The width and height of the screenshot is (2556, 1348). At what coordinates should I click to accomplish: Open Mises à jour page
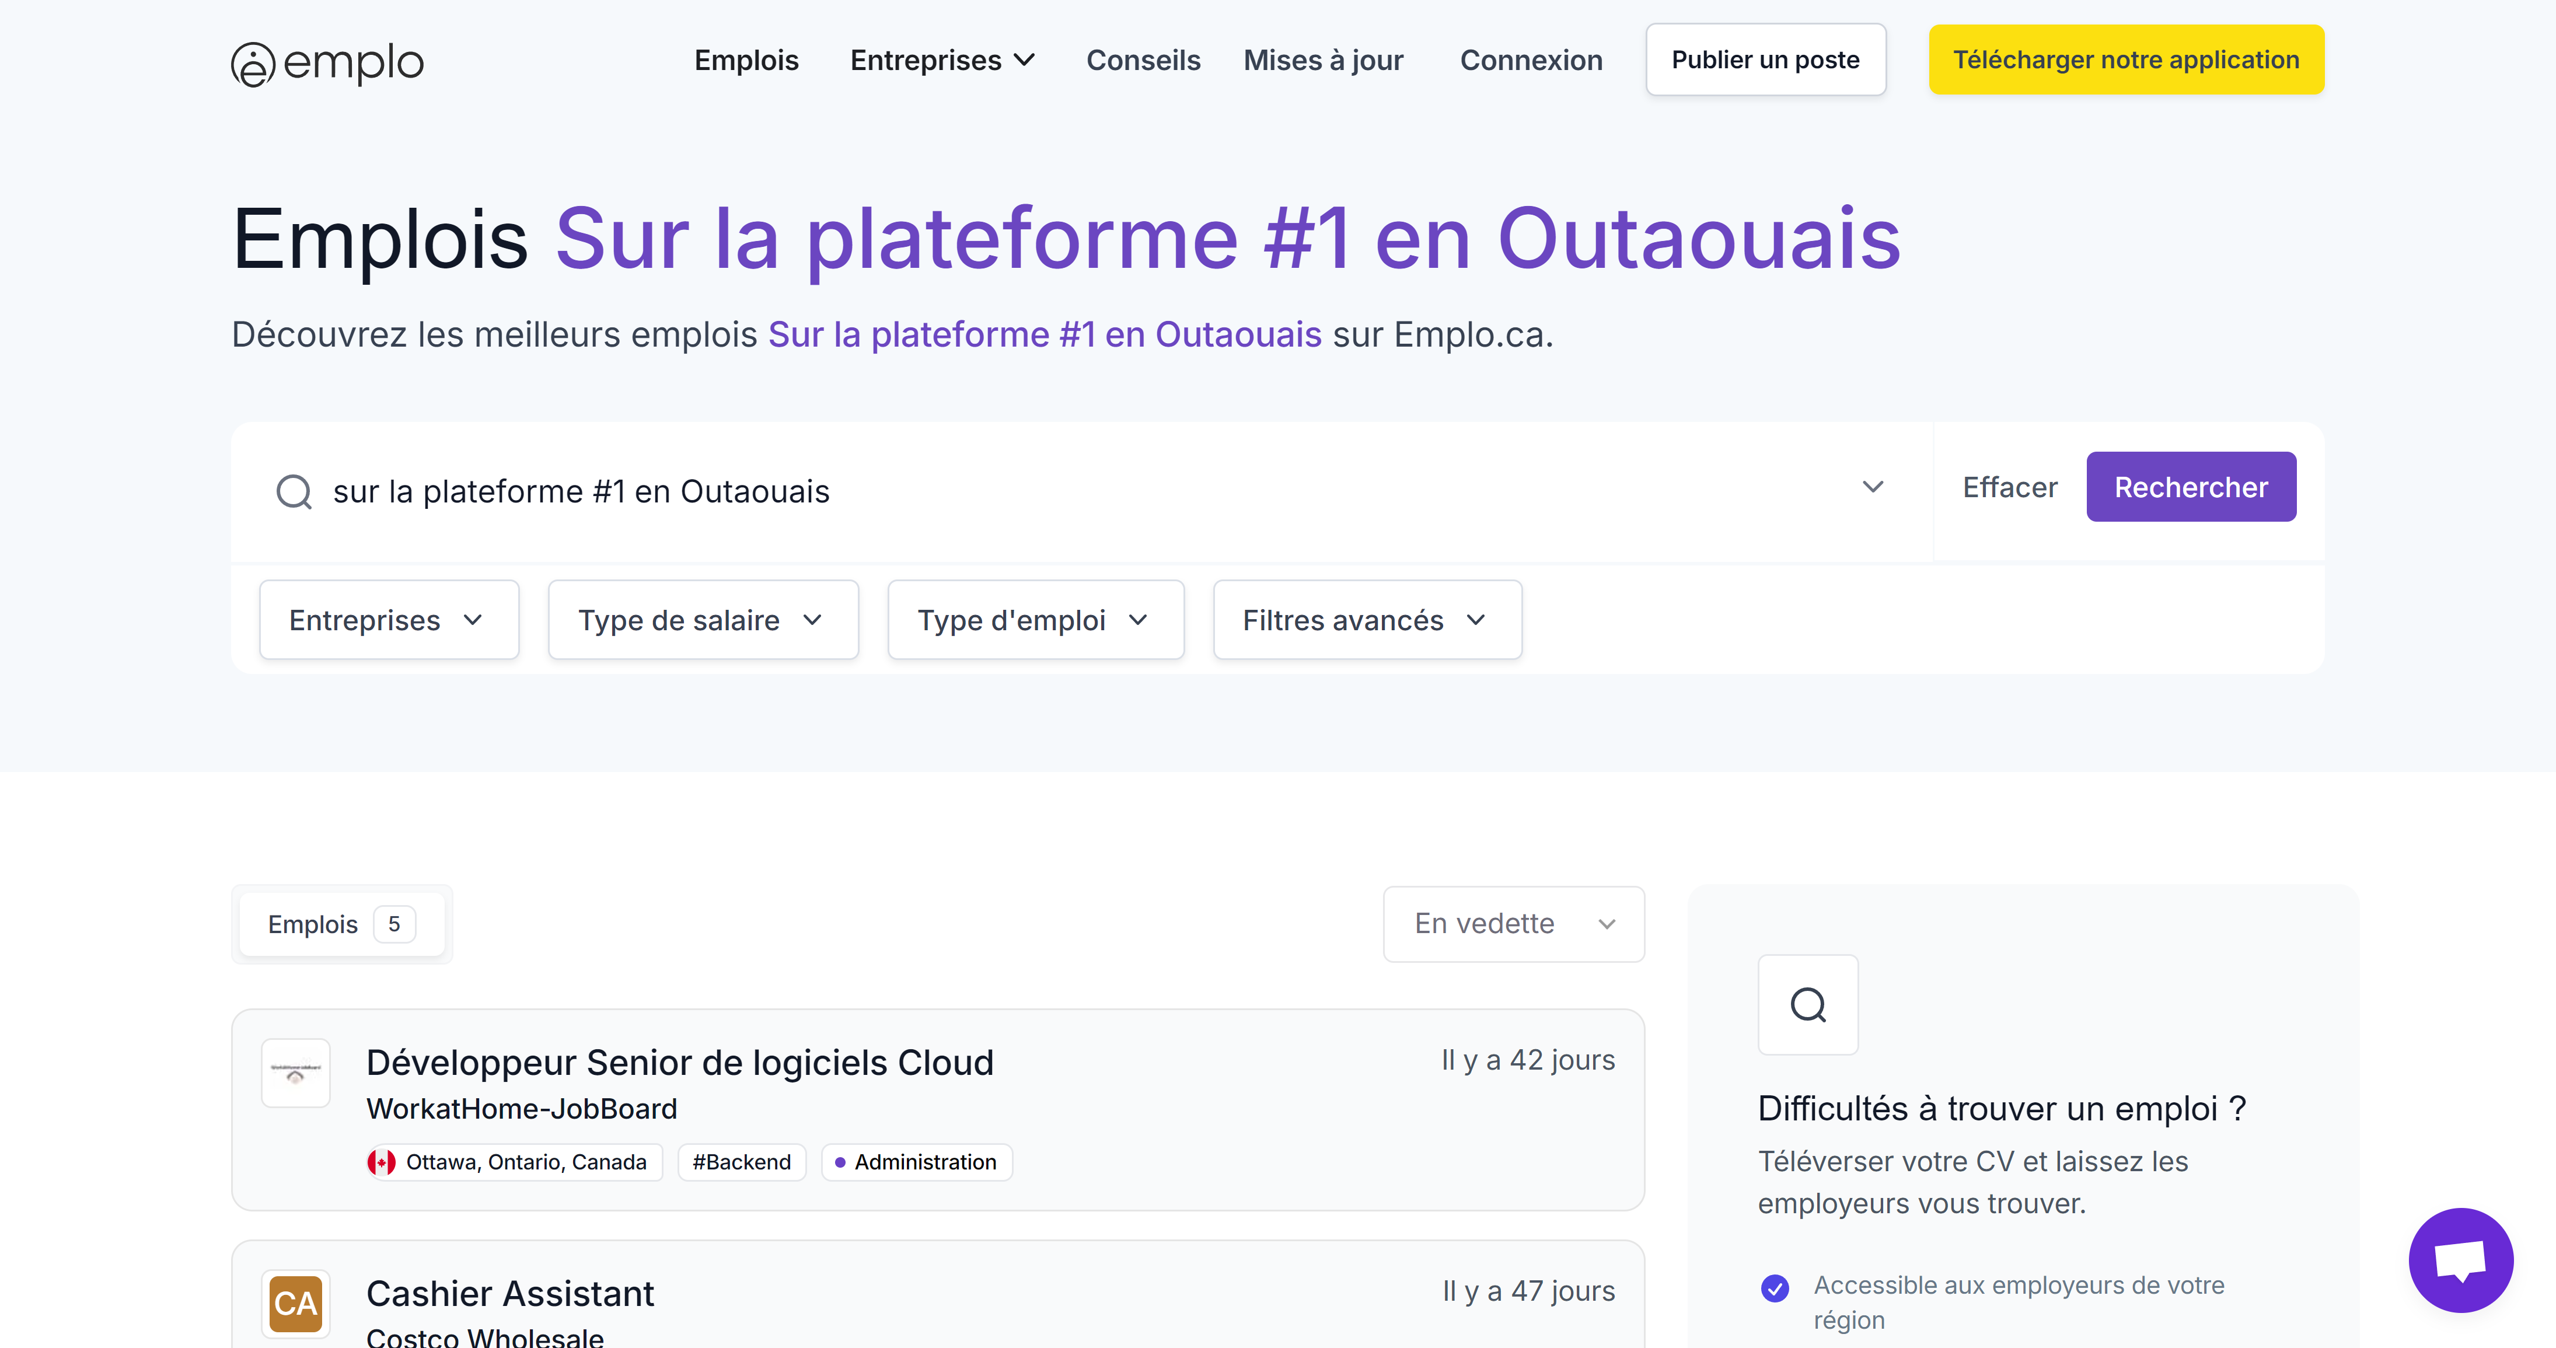click(1323, 61)
